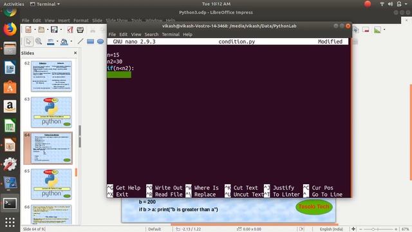Click the image icon in Impress right toolbar

coord(378,30)
